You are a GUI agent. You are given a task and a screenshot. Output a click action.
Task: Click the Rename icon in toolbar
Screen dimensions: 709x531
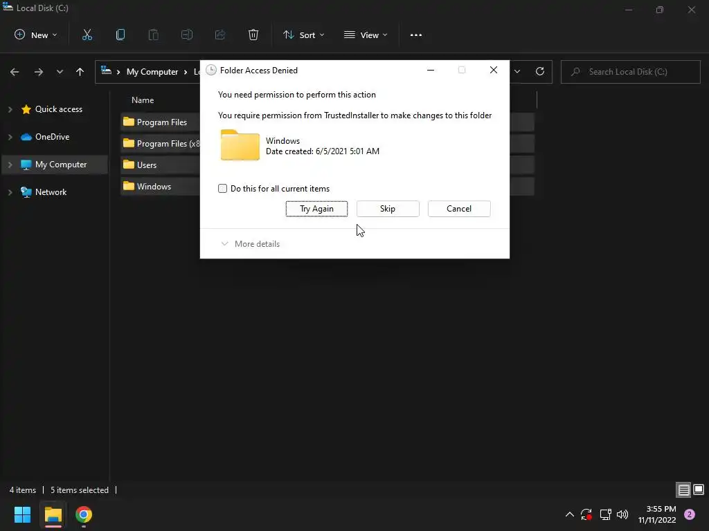[187, 35]
